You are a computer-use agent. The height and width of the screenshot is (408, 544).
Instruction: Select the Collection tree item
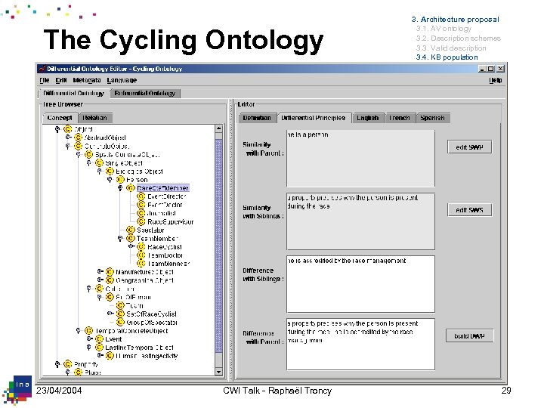click(120, 289)
